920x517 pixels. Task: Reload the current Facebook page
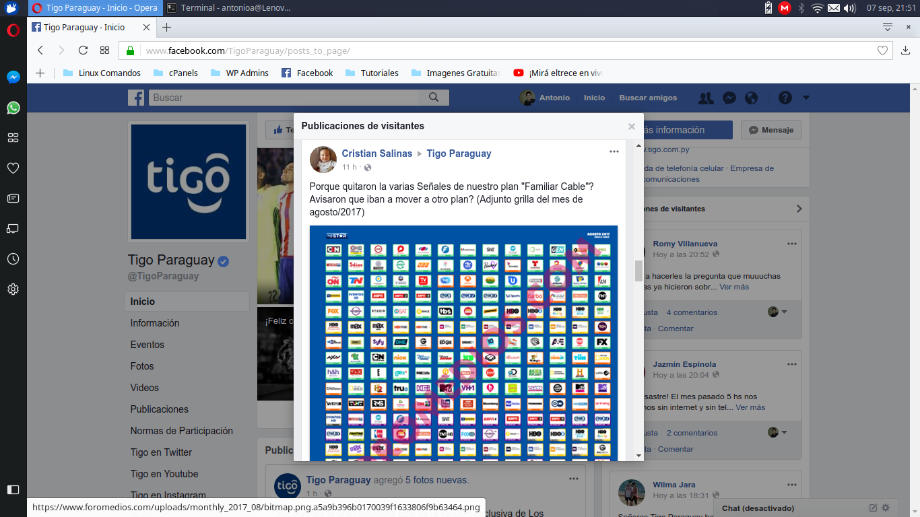(x=83, y=50)
